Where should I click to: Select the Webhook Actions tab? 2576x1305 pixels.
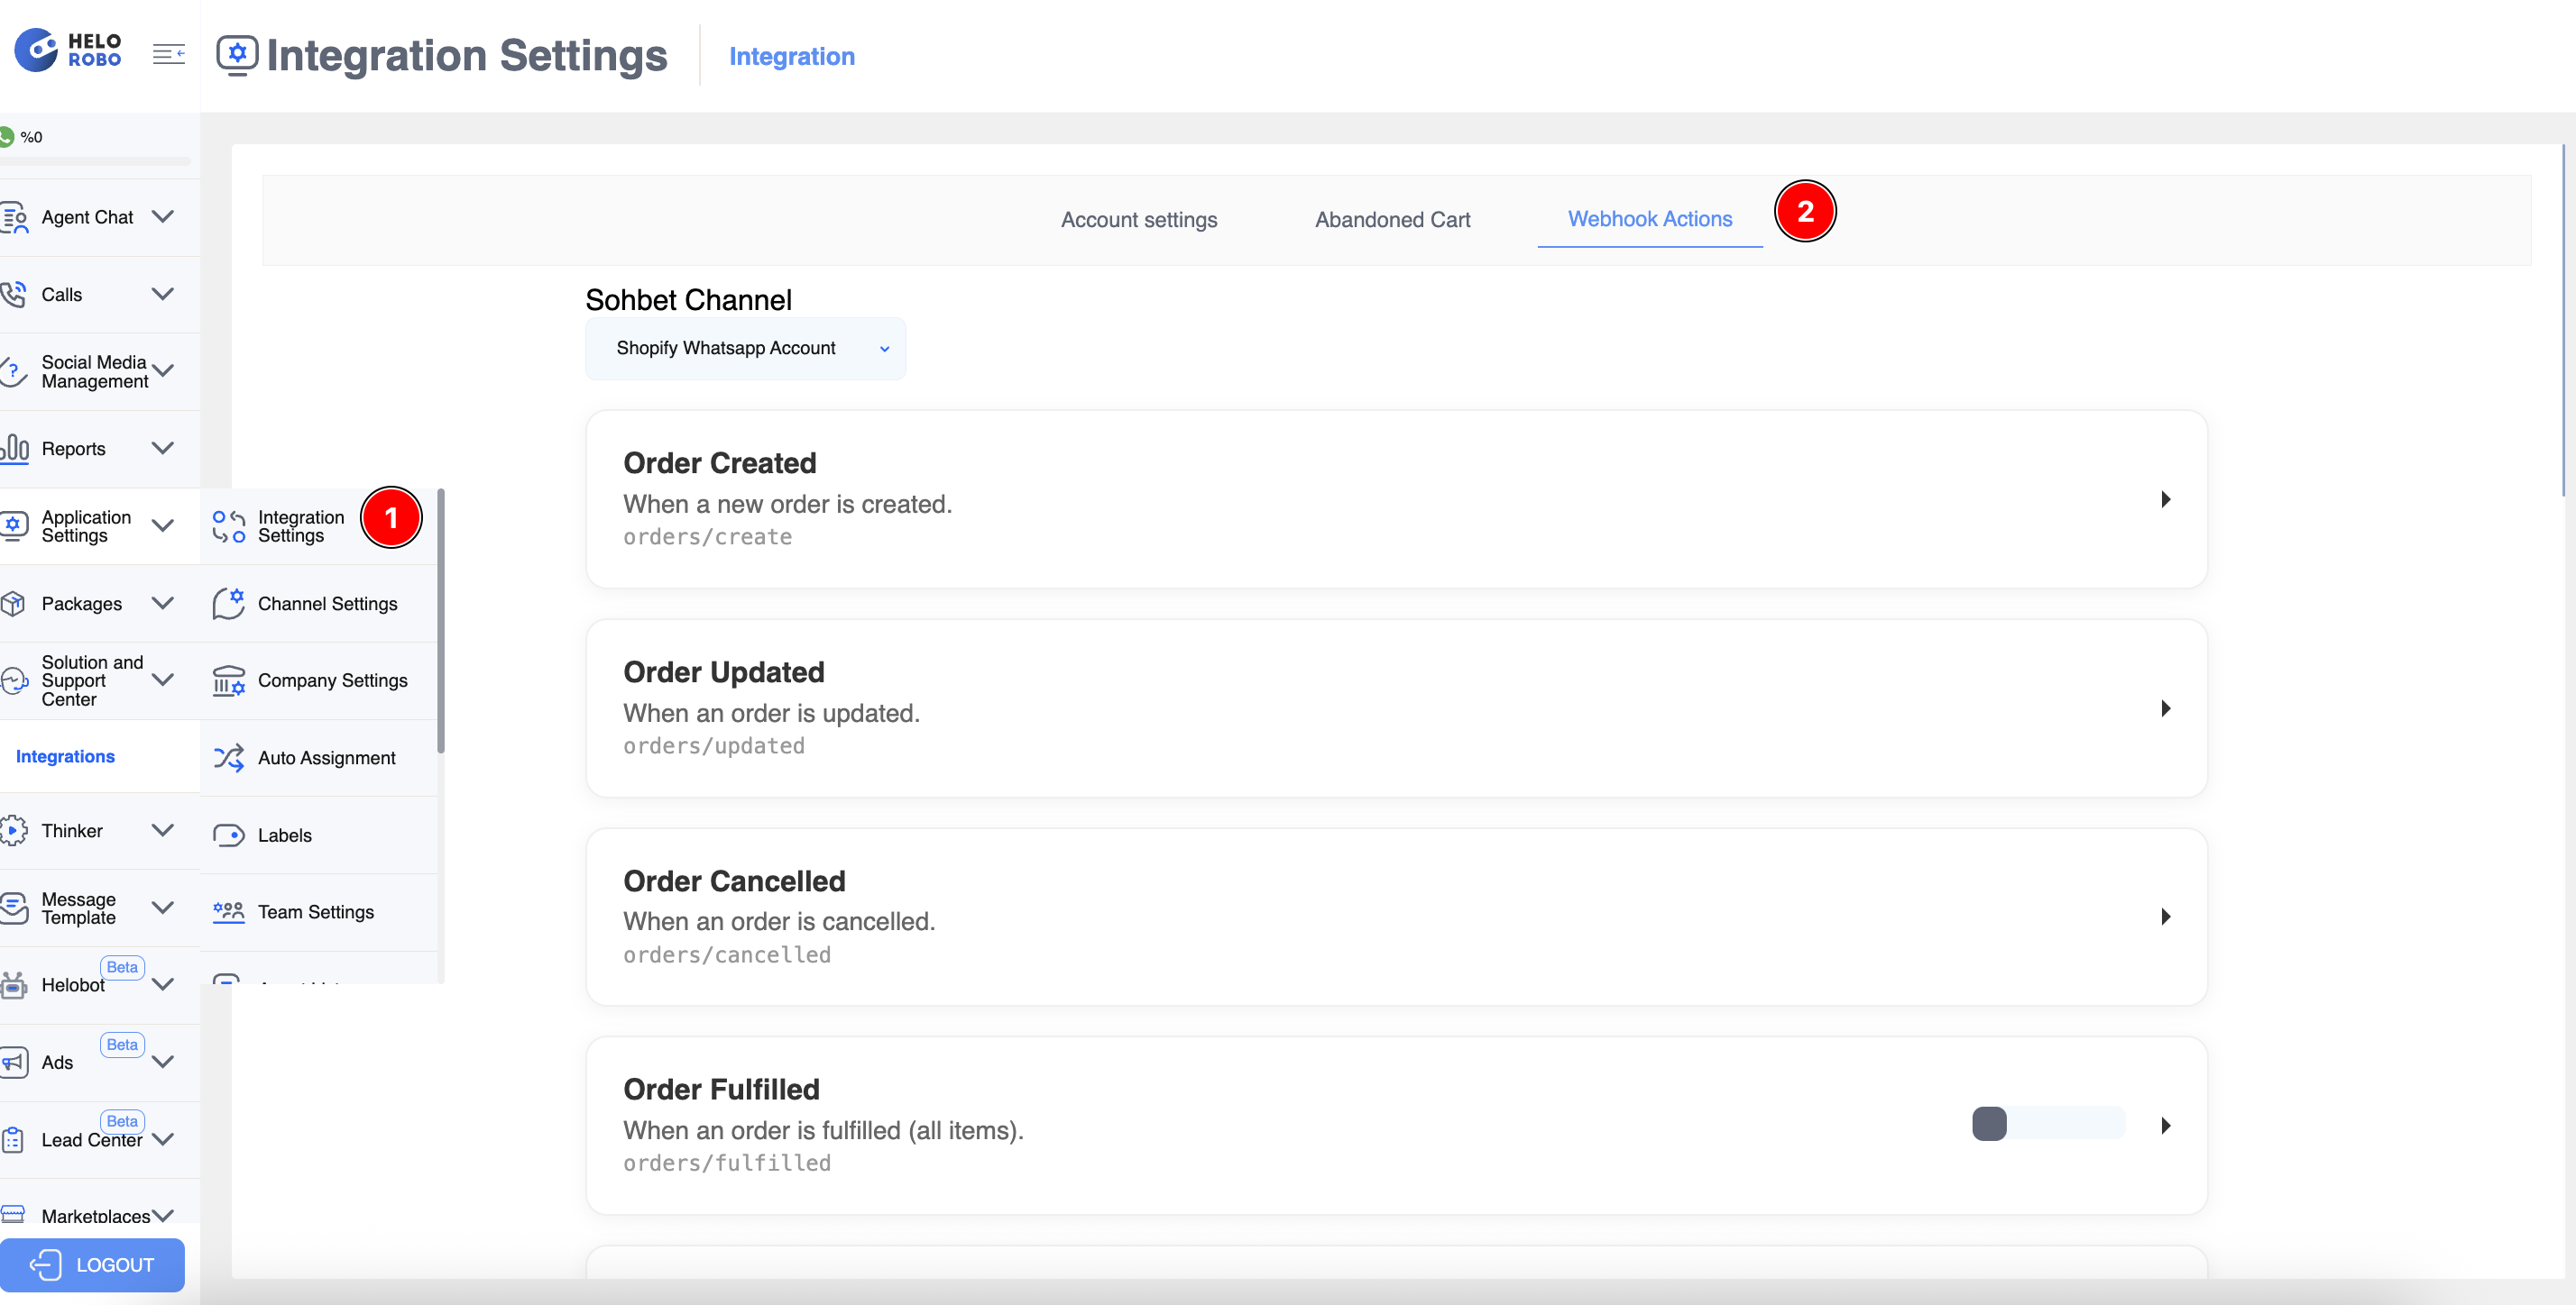click(x=1650, y=219)
